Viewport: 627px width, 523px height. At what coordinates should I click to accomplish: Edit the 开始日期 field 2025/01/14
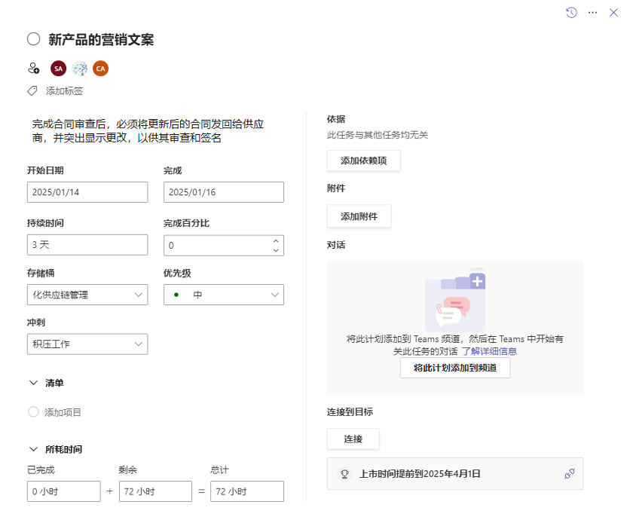point(87,192)
